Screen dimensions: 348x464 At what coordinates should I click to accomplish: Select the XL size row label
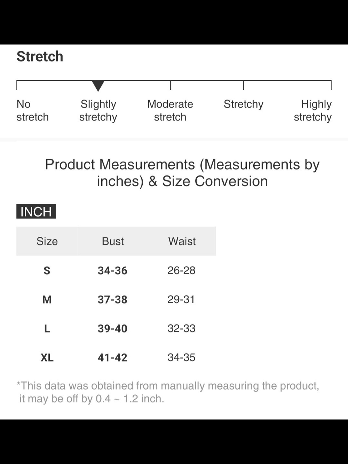47,357
